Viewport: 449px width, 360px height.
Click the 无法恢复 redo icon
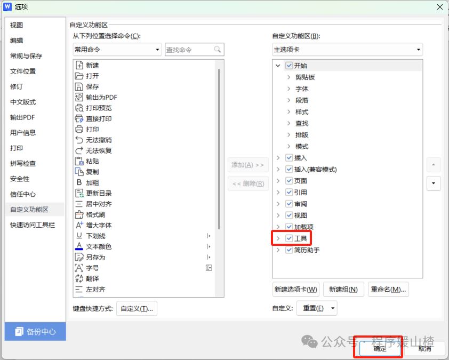coord(79,150)
